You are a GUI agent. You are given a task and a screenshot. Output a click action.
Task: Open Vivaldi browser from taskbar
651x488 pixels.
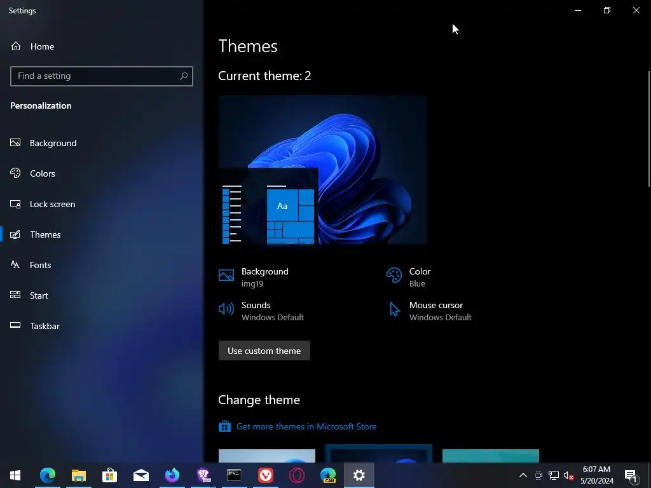(265, 475)
